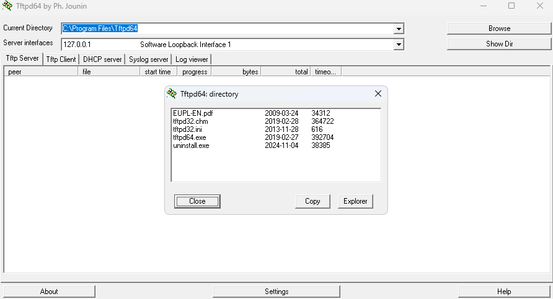
Task: Click the bytes column header
Action: tap(236, 71)
